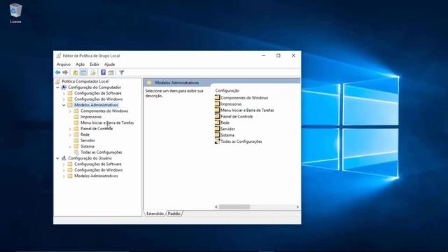Image resolution: width=448 pixels, height=252 pixels.
Task: Expand Configurações de Software under Configuração do Usuário
Action: pos(64,164)
